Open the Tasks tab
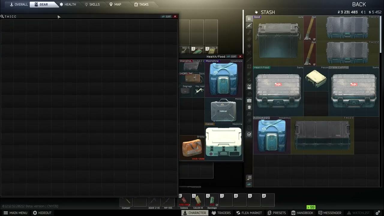 [141, 4]
